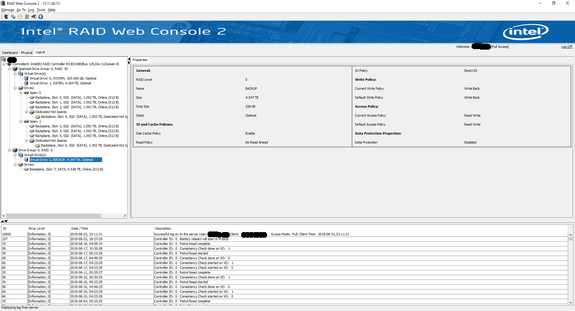Click splitter up triangle above log panel
This screenshot has width=575, height=311.
pos(3,221)
